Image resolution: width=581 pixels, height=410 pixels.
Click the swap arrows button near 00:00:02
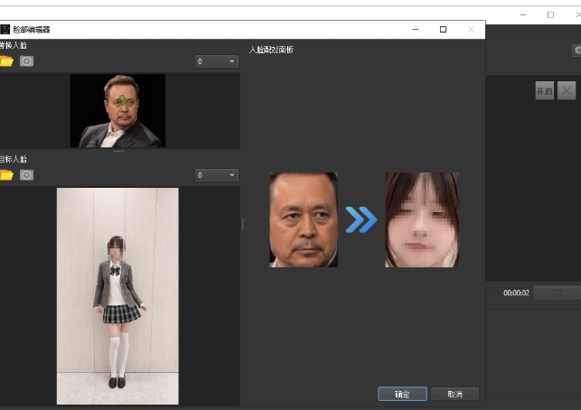coord(558,293)
